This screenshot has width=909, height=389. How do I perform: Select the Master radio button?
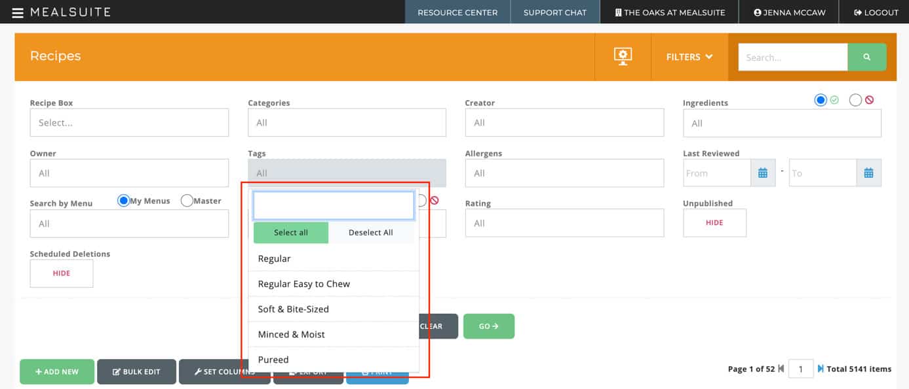(187, 201)
